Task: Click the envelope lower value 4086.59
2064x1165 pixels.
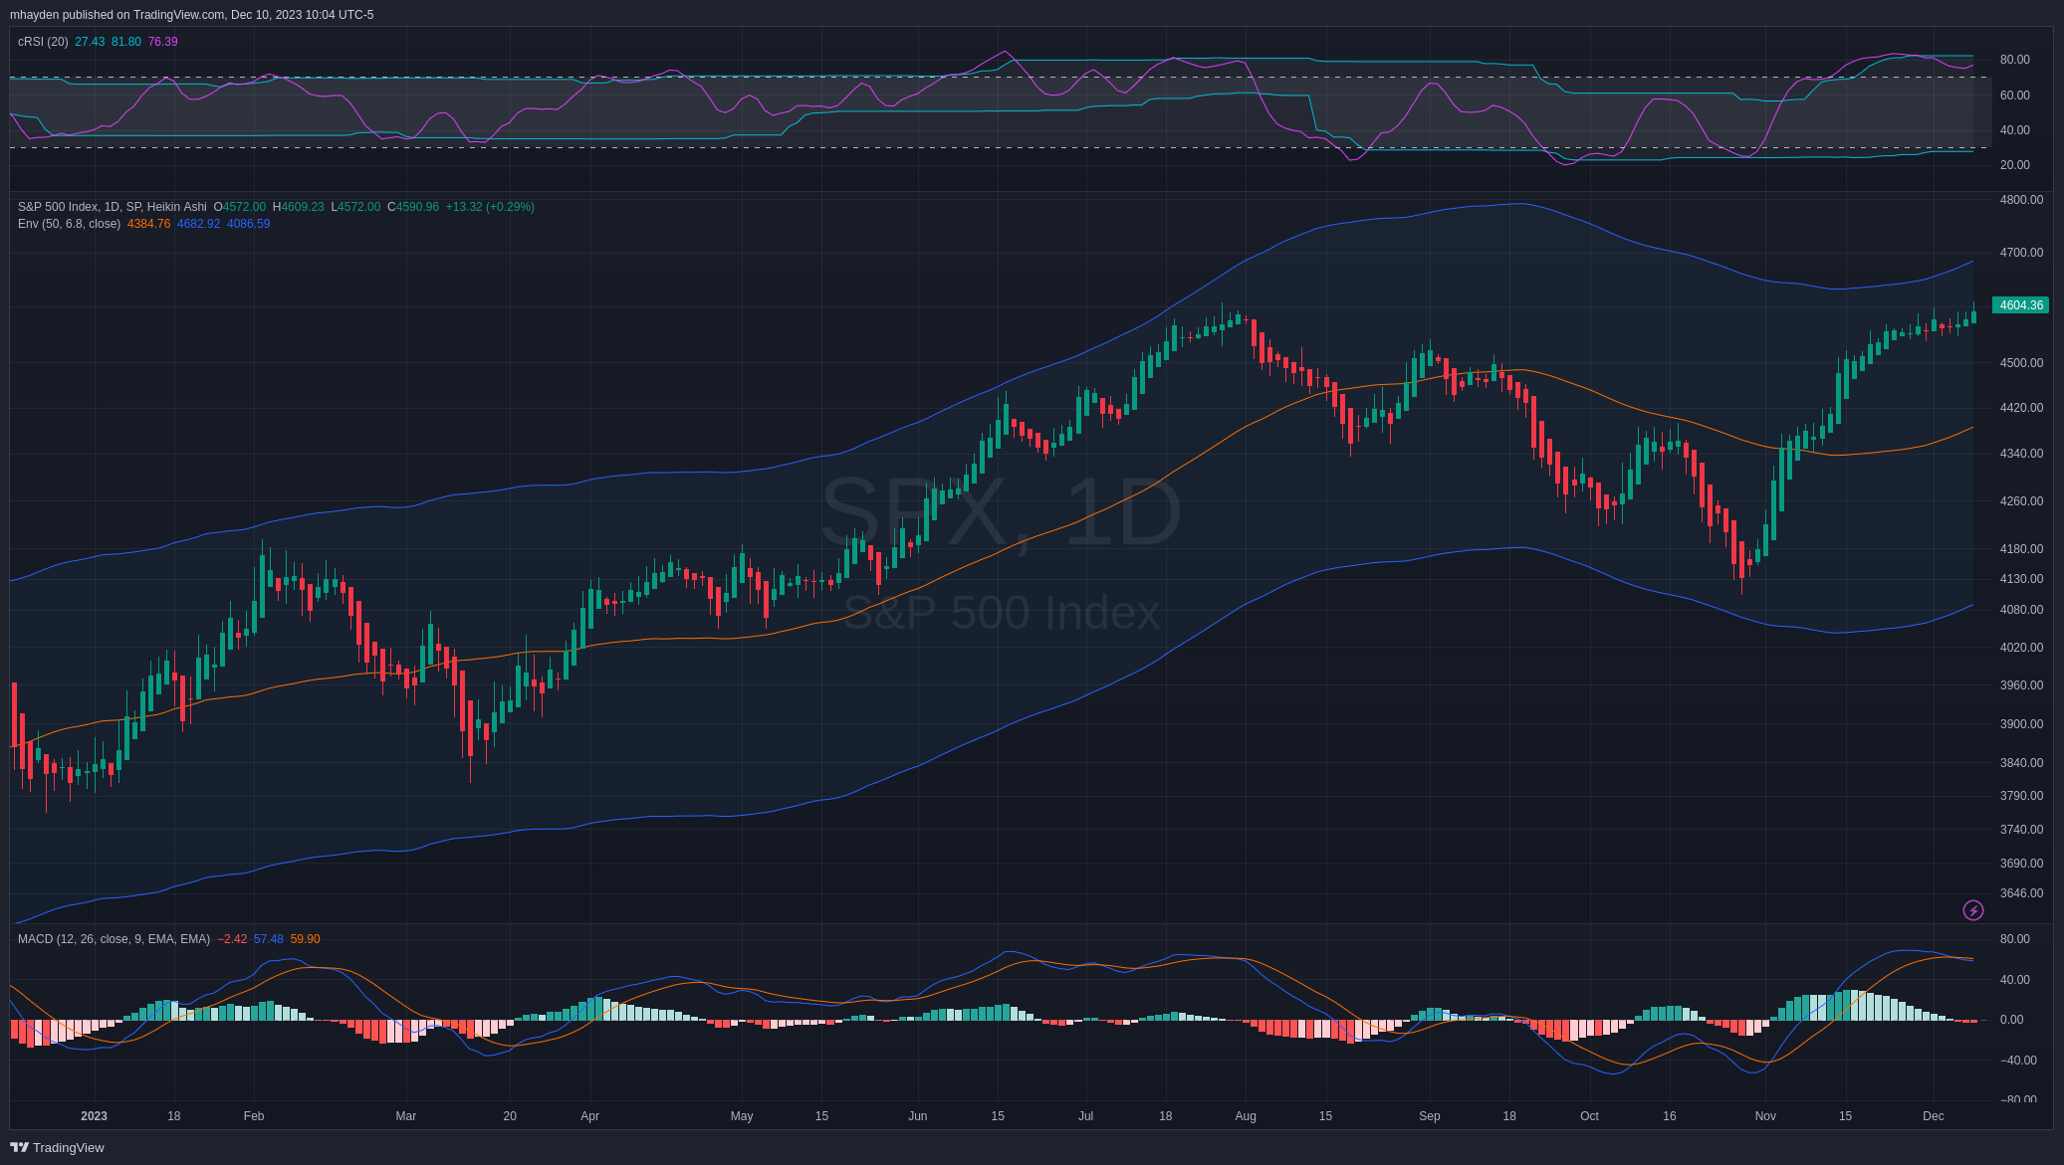Action: click(248, 224)
